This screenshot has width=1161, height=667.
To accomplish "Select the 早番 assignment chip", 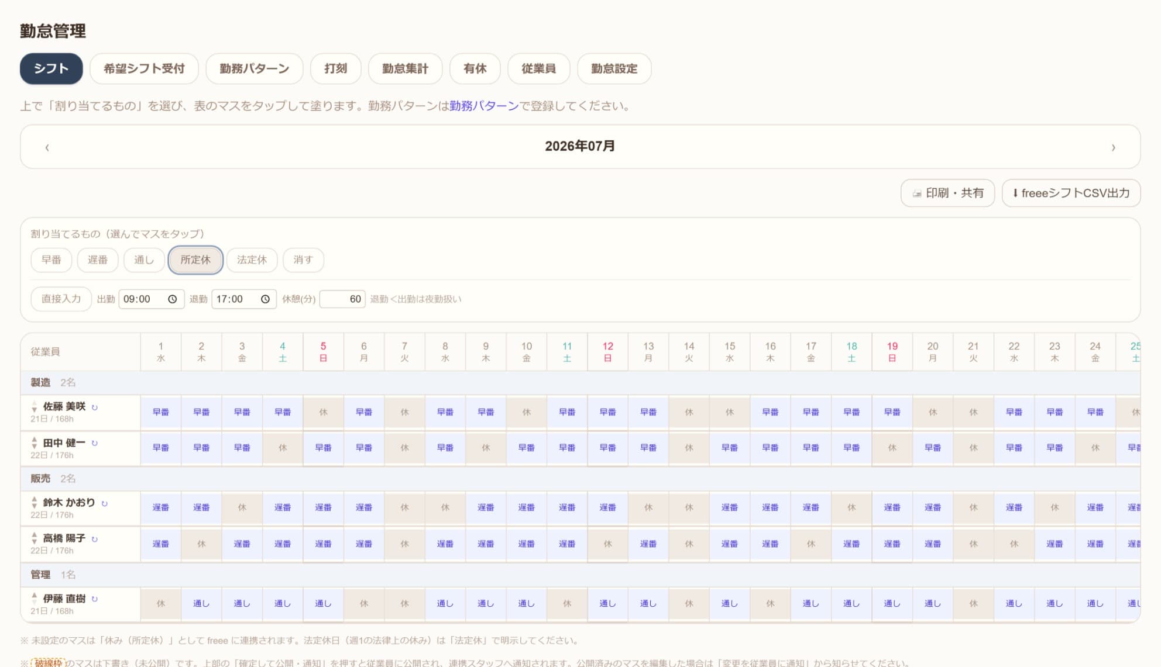I will click(x=51, y=260).
